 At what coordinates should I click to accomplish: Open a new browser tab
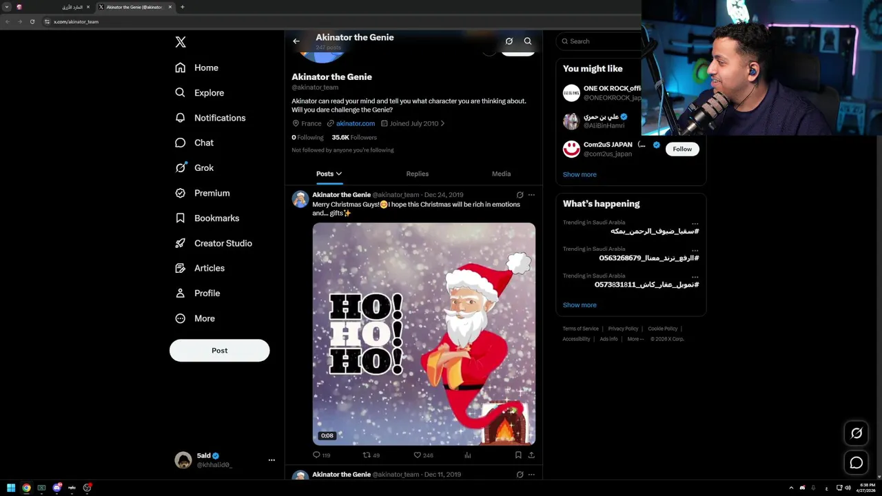(x=182, y=7)
